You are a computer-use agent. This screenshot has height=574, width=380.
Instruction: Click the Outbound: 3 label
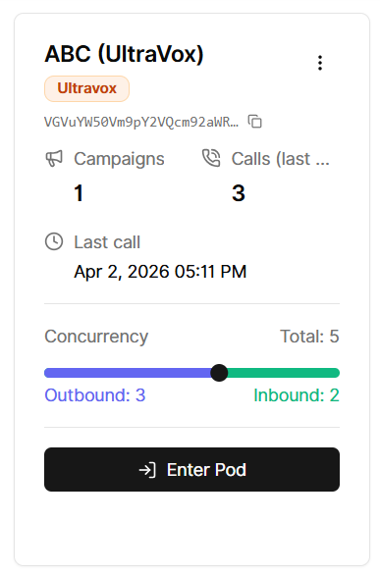(95, 395)
